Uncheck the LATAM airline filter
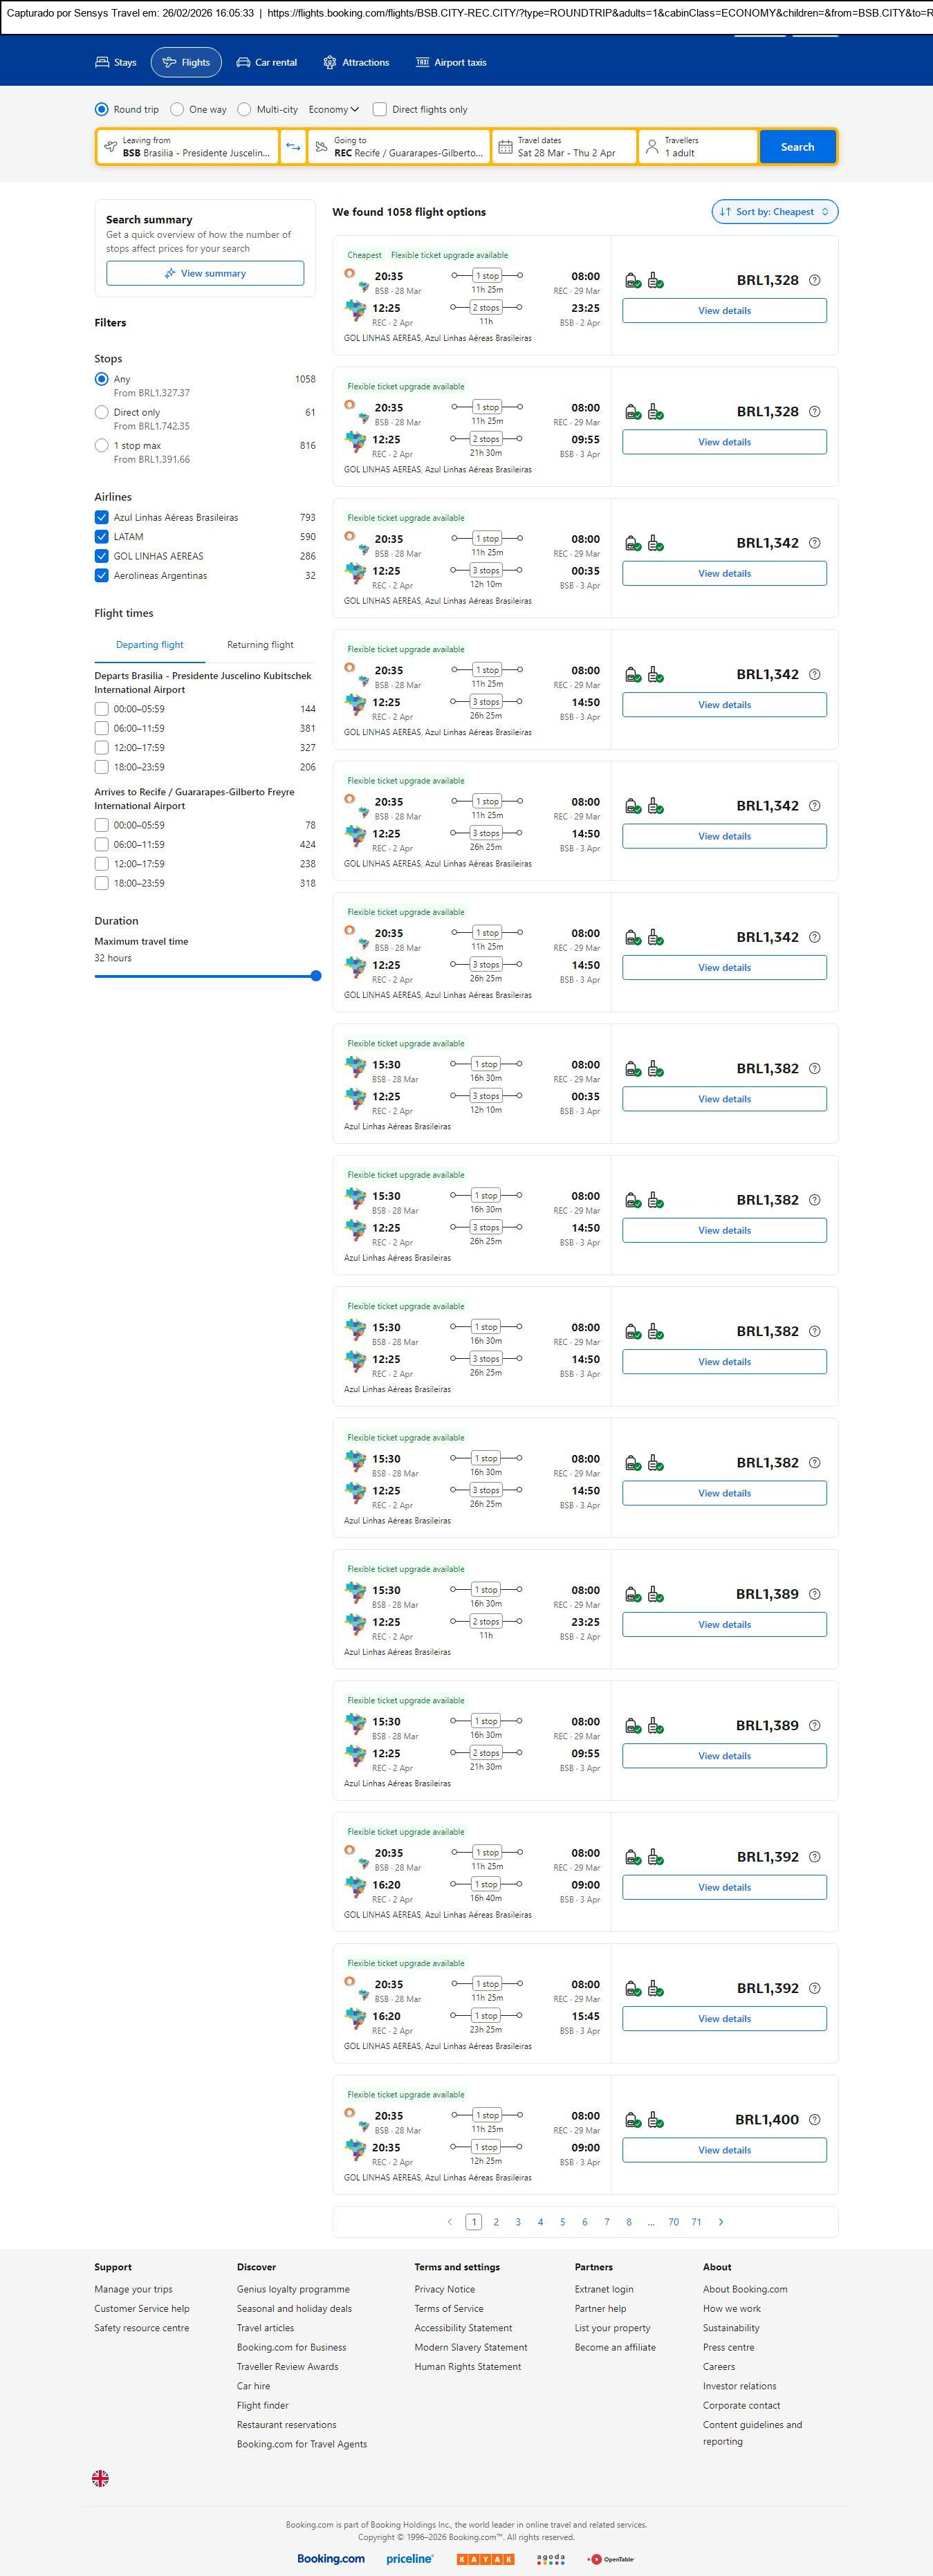 (101, 537)
